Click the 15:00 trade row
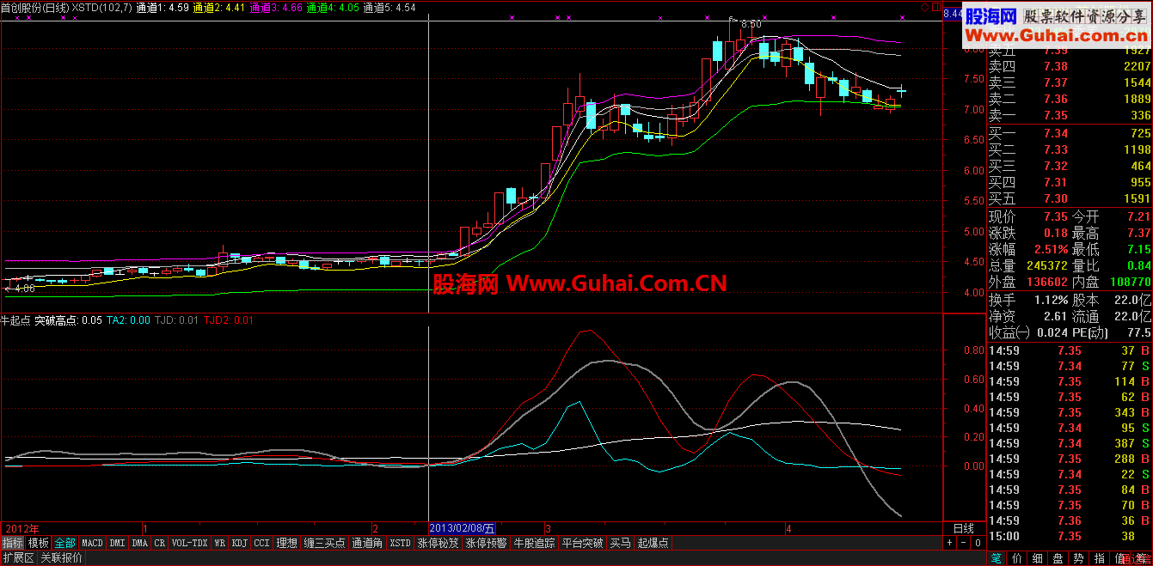This screenshot has width=1153, height=566. 1069,536
